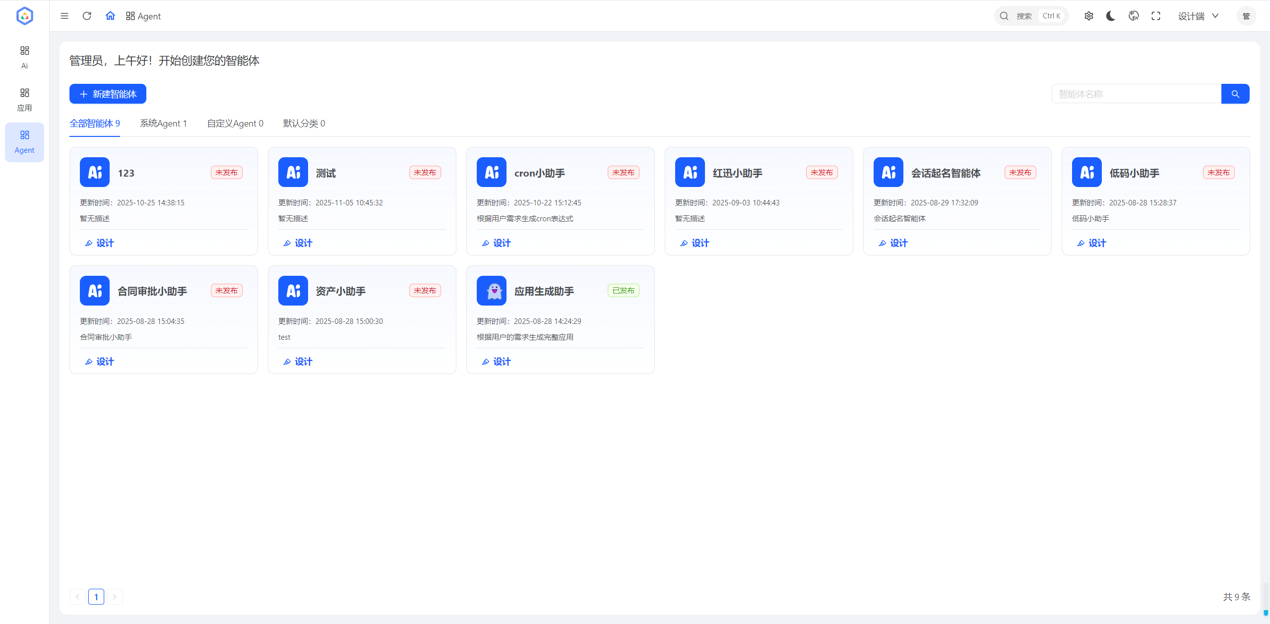Click 新建智能体 button

tap(108, 94)
